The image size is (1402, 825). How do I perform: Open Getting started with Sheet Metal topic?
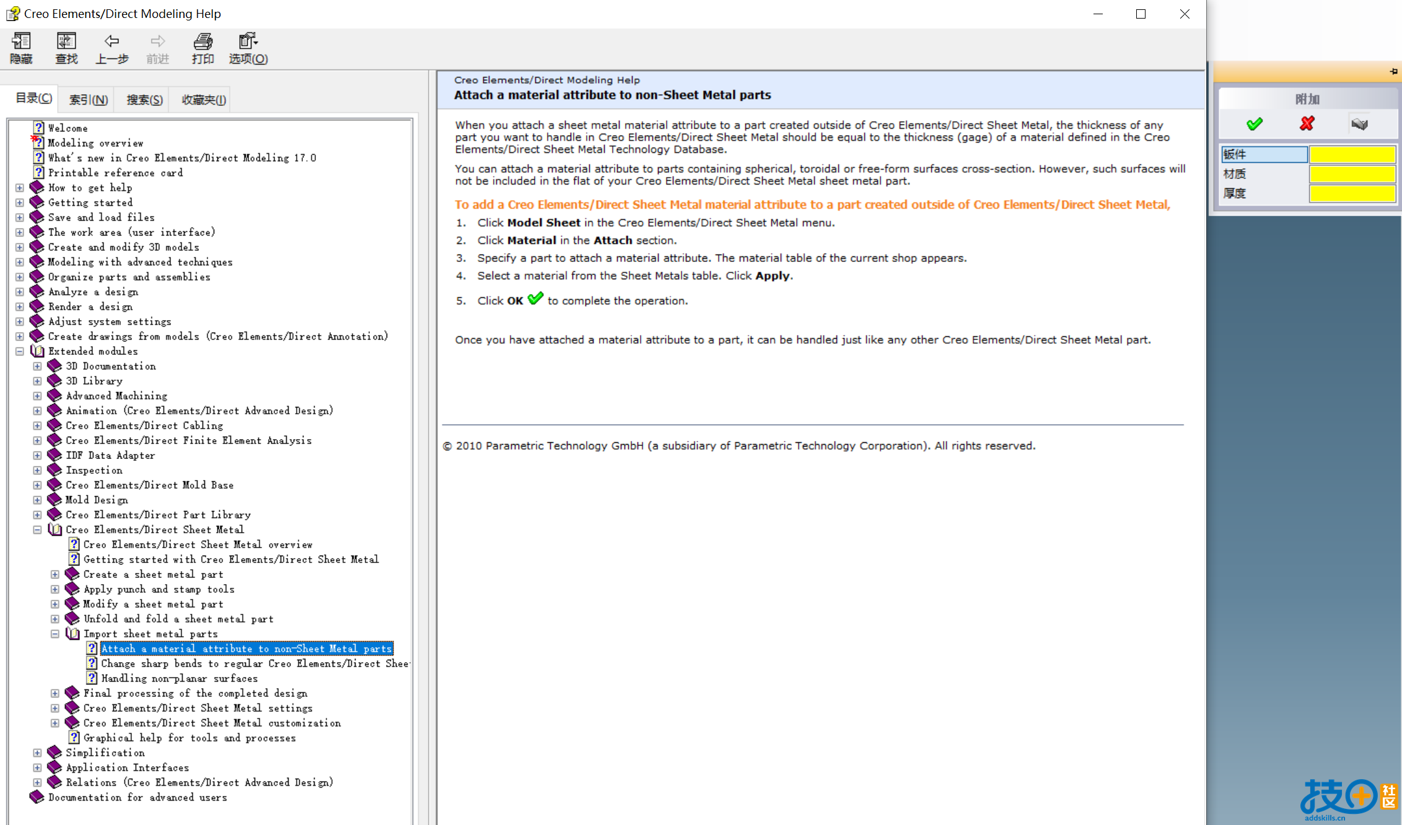tap(231, 559)
